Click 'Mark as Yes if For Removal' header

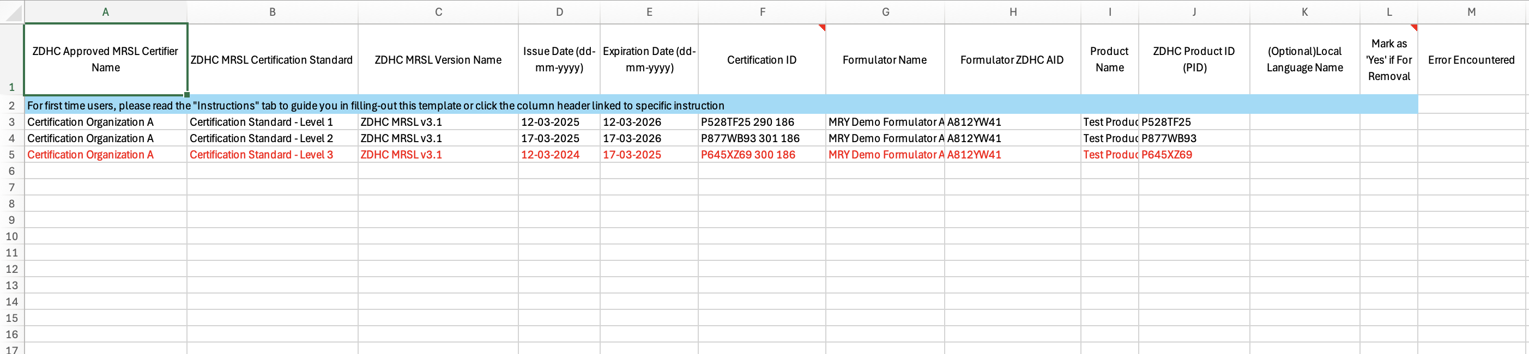click(1389, 59)
